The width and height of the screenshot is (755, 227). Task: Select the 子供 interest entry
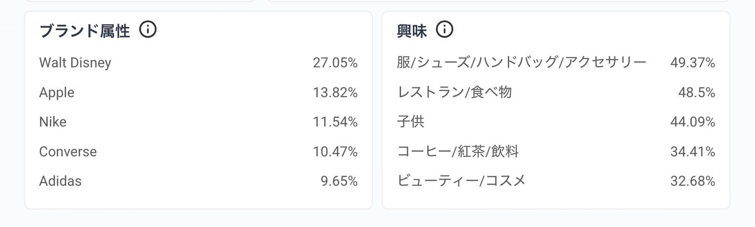coord(411,122)
